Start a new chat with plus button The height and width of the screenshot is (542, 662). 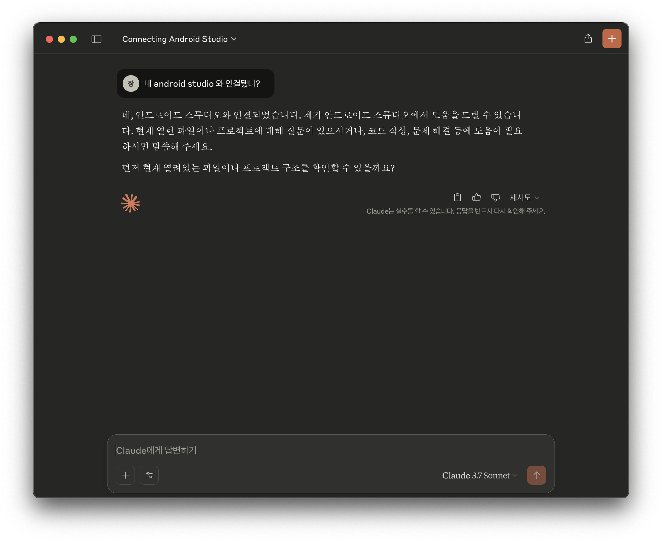pyautogui.click(x=612, y=39)
